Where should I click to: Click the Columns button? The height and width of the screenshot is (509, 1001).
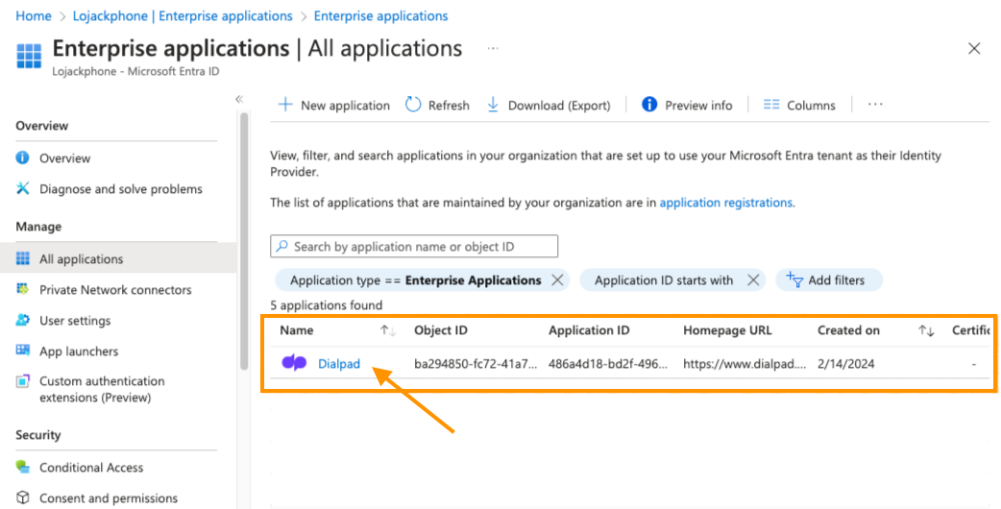click(x=799, y=105)
